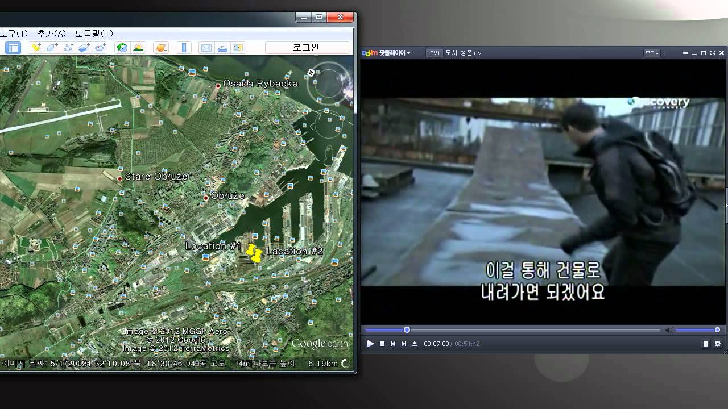728x409 pixels.
Task: Skip to the next file
Action: pyautogui.click(x=404, y=344)
